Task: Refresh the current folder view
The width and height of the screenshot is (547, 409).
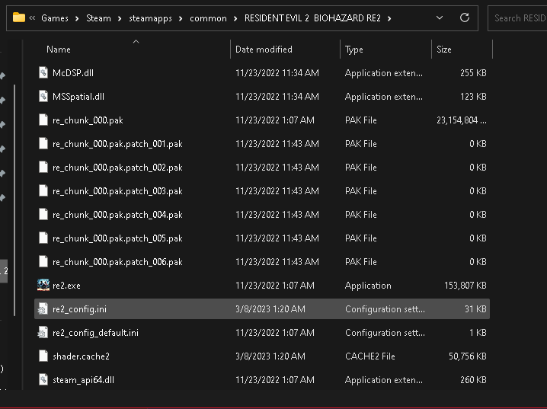Action: tap(464, 18)
